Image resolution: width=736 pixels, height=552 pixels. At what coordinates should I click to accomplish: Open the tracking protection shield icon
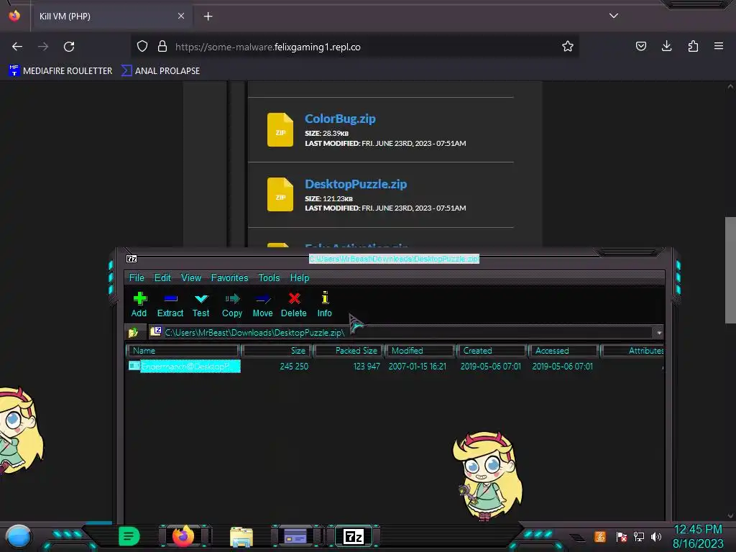142,47
